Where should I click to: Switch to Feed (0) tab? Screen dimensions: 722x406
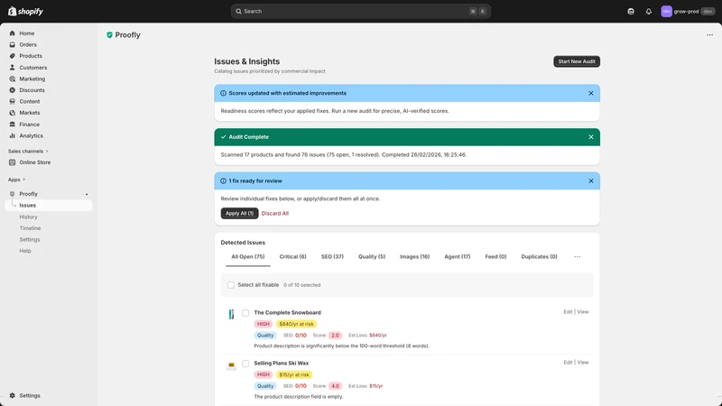495,257
